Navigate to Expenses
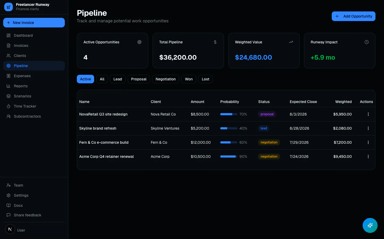Viewport: 384px width, 239px height. pos(34,76)
